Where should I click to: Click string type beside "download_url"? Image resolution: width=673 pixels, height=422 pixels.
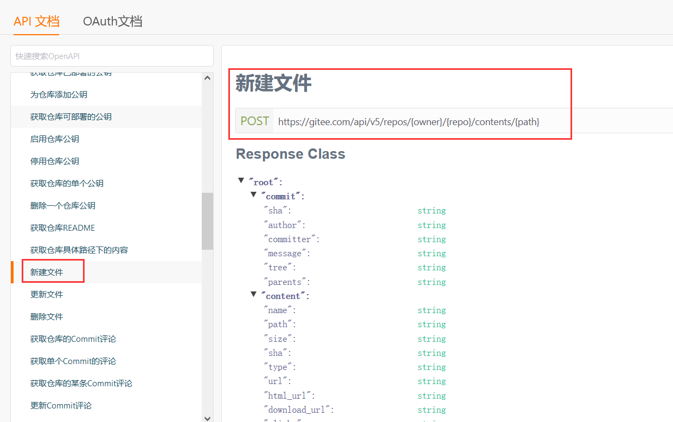(x=432, y=410)
